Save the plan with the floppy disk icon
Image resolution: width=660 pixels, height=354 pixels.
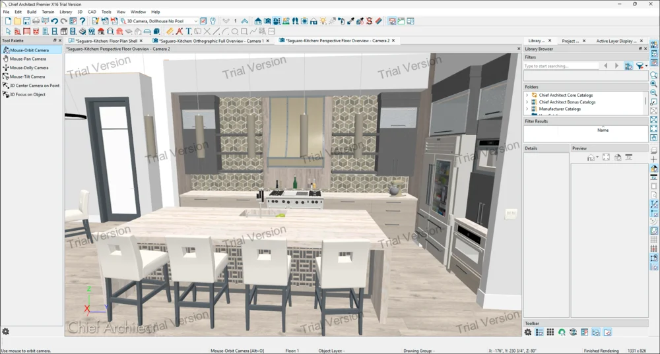click(x=26, y=21)
